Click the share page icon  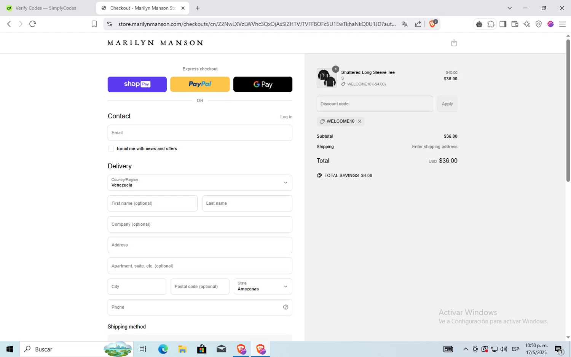[x=418, y=24]
